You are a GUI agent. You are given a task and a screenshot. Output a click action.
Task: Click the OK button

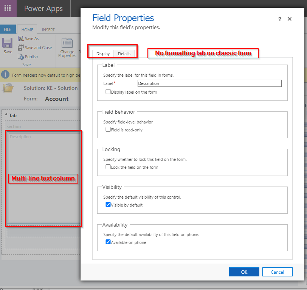244,272
